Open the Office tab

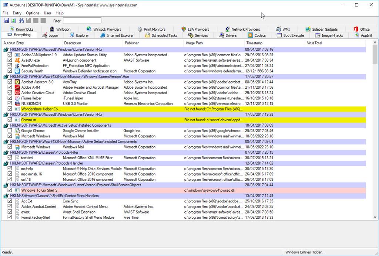(x=362, y=29)
